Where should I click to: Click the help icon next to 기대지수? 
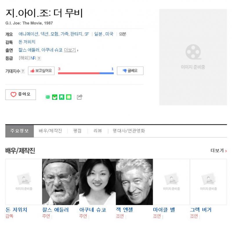[x=23, y=71]
